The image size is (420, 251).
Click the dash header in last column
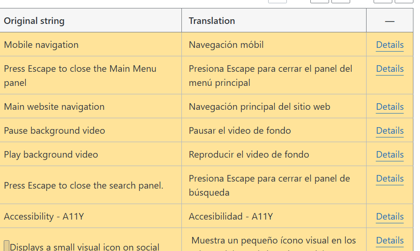390,21
